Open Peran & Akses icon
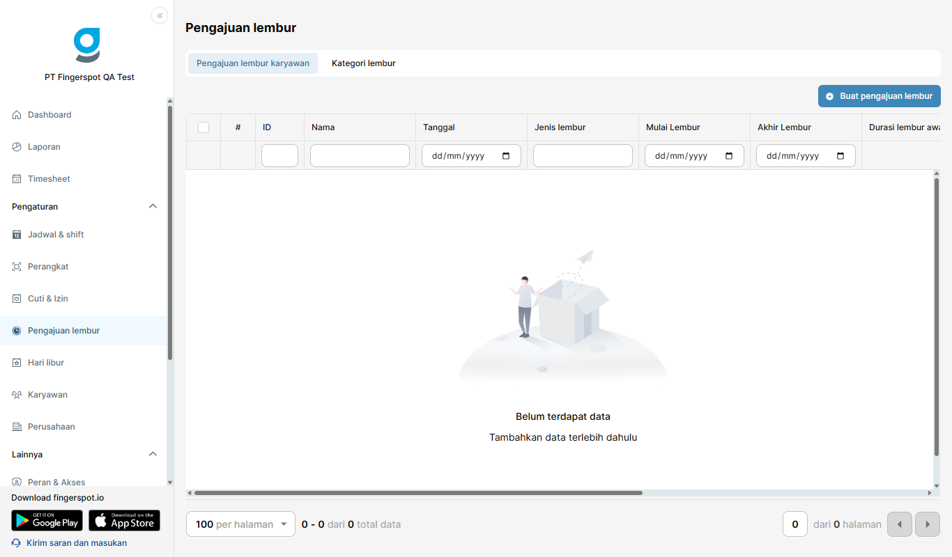The height and width of the screenshot is (557, 952). [17, 482]
